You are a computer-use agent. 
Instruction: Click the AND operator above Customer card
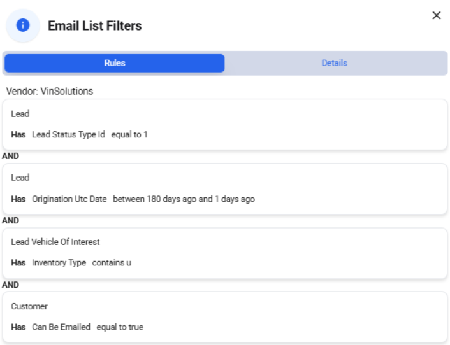click(11, 285)
